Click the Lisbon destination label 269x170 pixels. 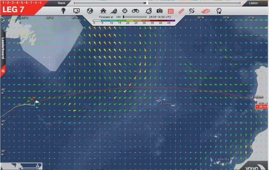253,2
